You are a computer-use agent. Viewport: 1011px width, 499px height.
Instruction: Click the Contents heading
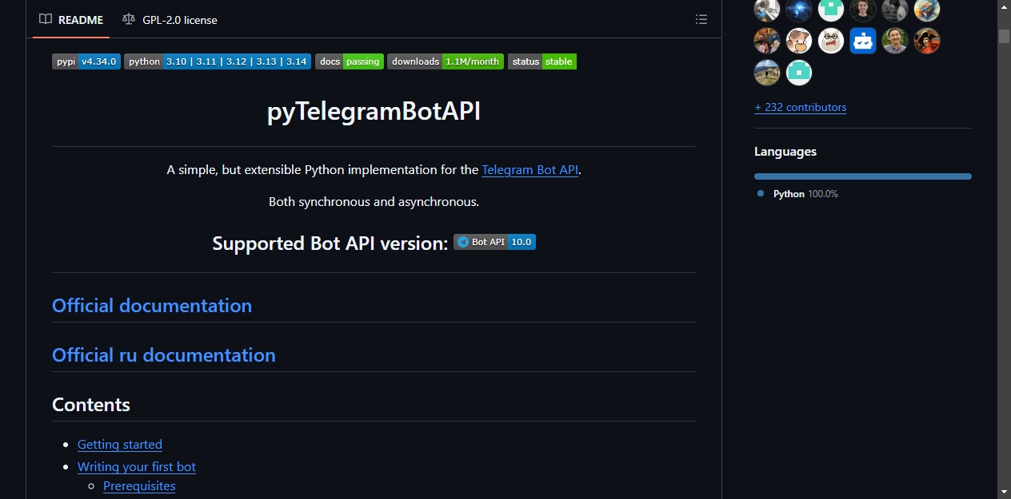[x=91, y=405]
